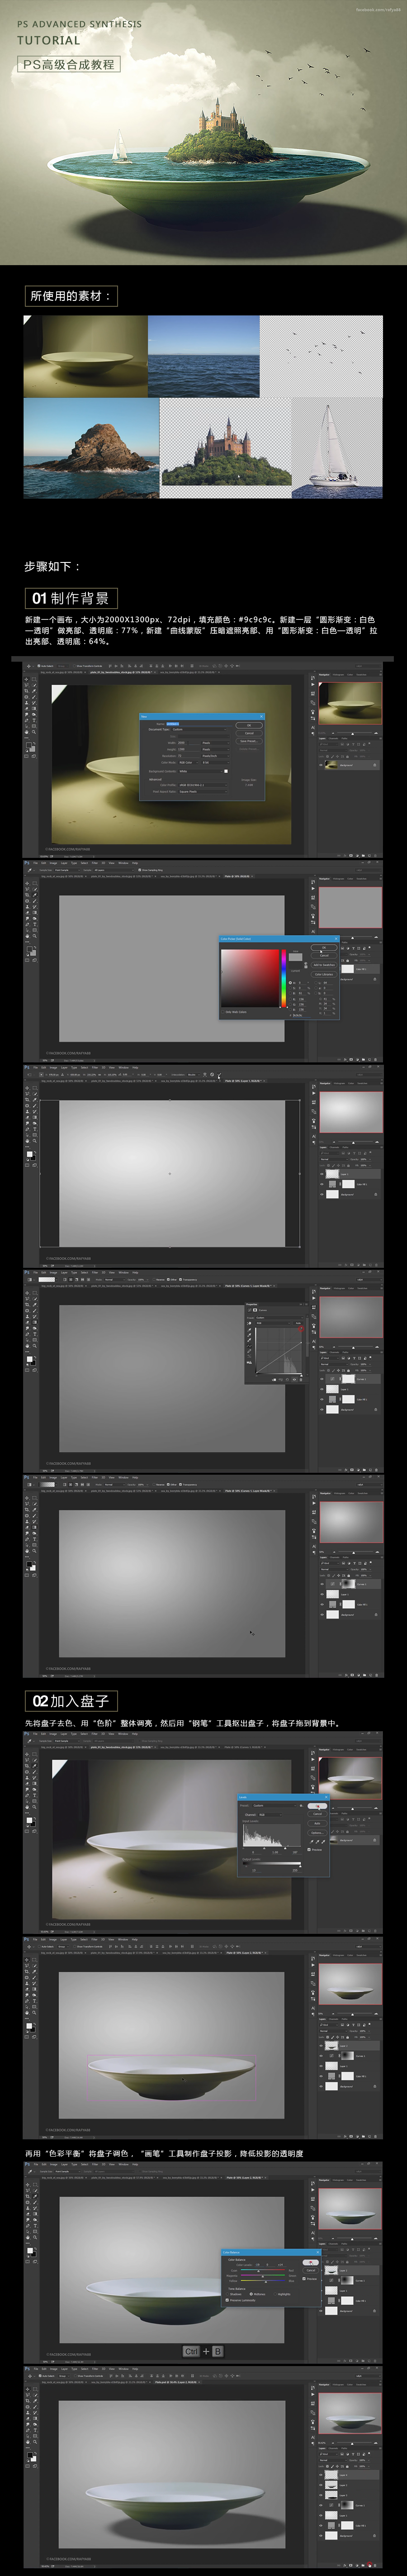
Task: Click foreground color swatch in New dialog screenshot
Action: tap(28, 745)
